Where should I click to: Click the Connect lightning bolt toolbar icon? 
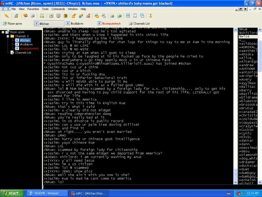(x=6, y=16)
